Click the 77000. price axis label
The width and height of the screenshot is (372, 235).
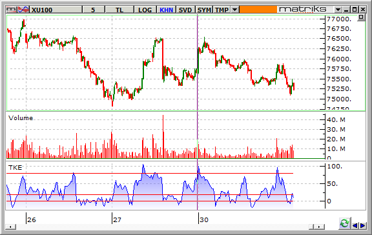(339, 19)
